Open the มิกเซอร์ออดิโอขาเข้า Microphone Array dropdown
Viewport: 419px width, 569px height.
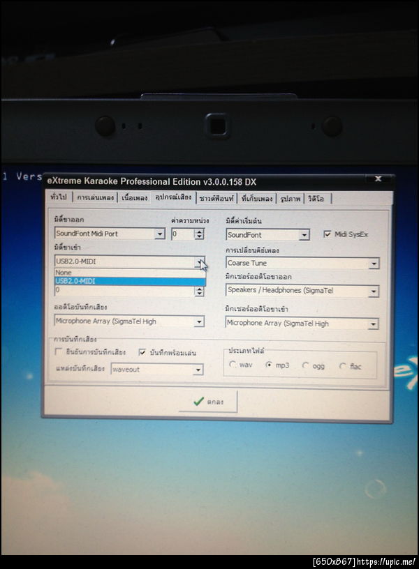coord(373,324)
